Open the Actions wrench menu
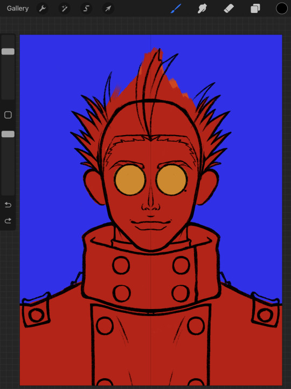 point(43,9)
